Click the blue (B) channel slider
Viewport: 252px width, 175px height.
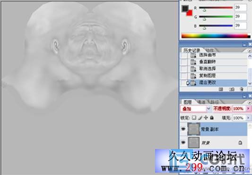216,25
